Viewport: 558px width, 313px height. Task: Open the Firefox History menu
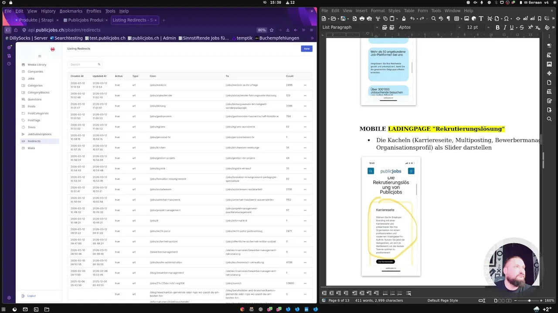point(48,11)
